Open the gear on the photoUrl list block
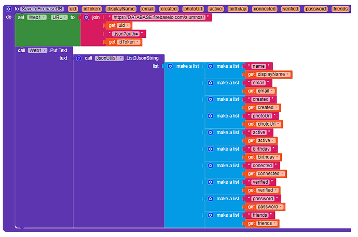This screenshot has width=358, height=237. pos(211,116)
